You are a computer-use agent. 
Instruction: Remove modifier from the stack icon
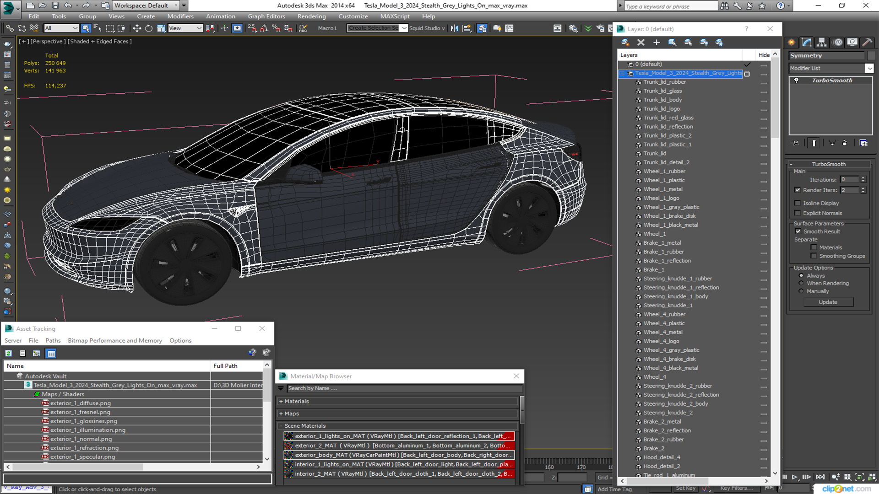(845, 143)
